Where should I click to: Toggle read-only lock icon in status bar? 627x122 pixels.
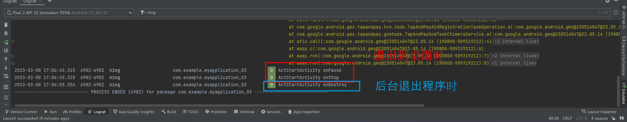click(613, 118)
